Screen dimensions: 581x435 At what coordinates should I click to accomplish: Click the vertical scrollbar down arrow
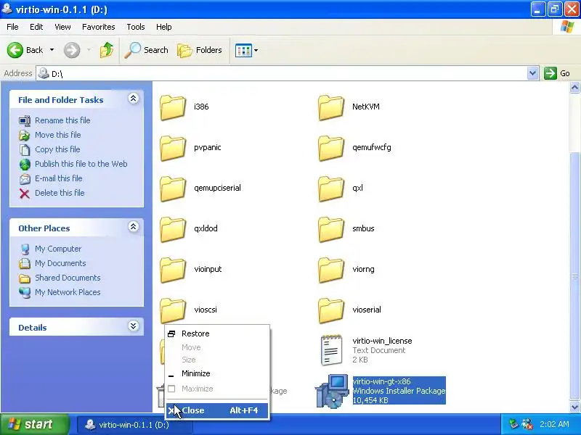pyautogui.click(x=574, y=407)
